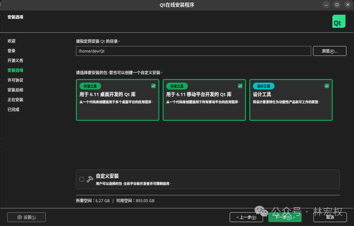Screen dimensions: 354x226
Task: Uncheck the 移动平台开发的 Qt 库 card checkbox
Action: (240, 86)
